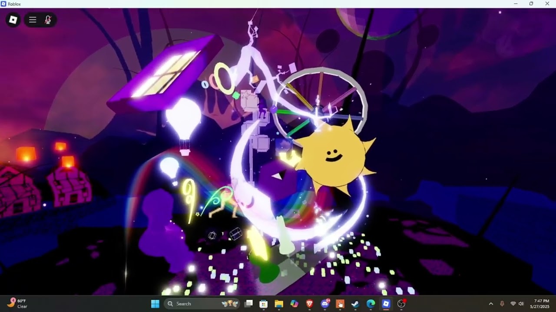The width and height of the screenshot is (556, 312).
Task: Open Task View from the taskbar
Action: [x=248, y=304]
